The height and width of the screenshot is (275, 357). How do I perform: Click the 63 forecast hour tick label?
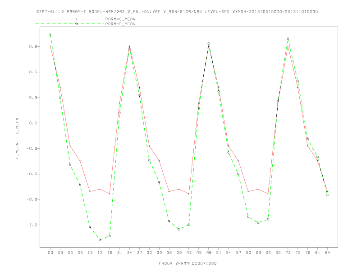(x=258, y=253)
